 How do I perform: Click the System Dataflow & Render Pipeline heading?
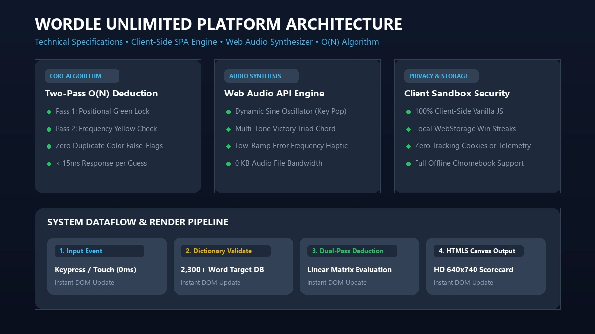(x=137, y=222)
